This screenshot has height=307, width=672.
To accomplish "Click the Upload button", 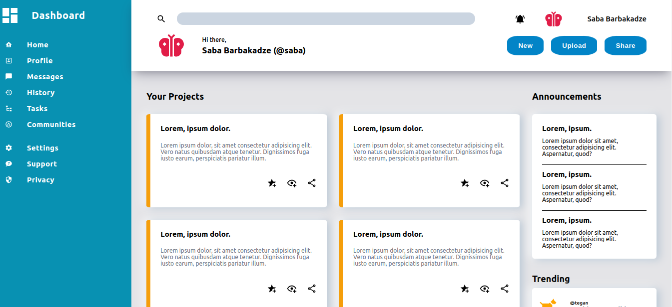I will [x=574, y=45].
